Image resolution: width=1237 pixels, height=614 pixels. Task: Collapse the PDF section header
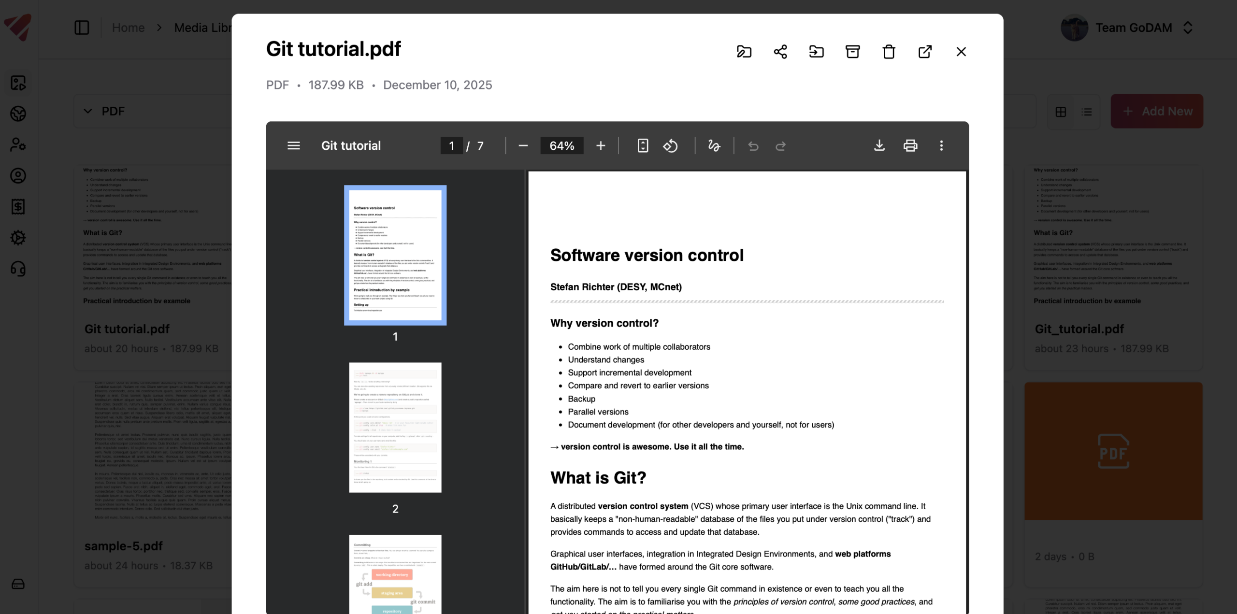[87, 111]
